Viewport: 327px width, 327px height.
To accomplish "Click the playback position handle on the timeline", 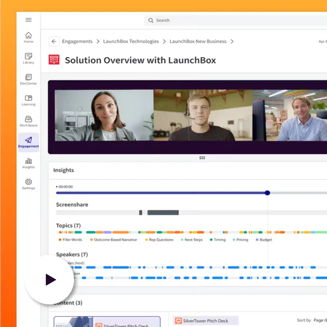I will [x=267, y=193].
